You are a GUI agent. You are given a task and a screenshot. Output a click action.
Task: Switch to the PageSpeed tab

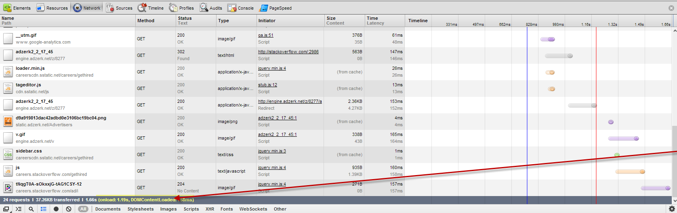point(275,8)
